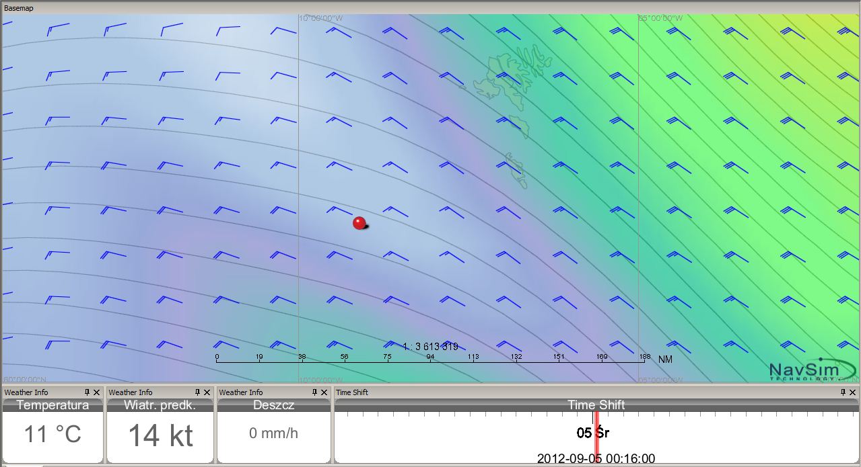Select the 0 mm/h rain value
Screen dimensions: 861x467
click(273, 433)
